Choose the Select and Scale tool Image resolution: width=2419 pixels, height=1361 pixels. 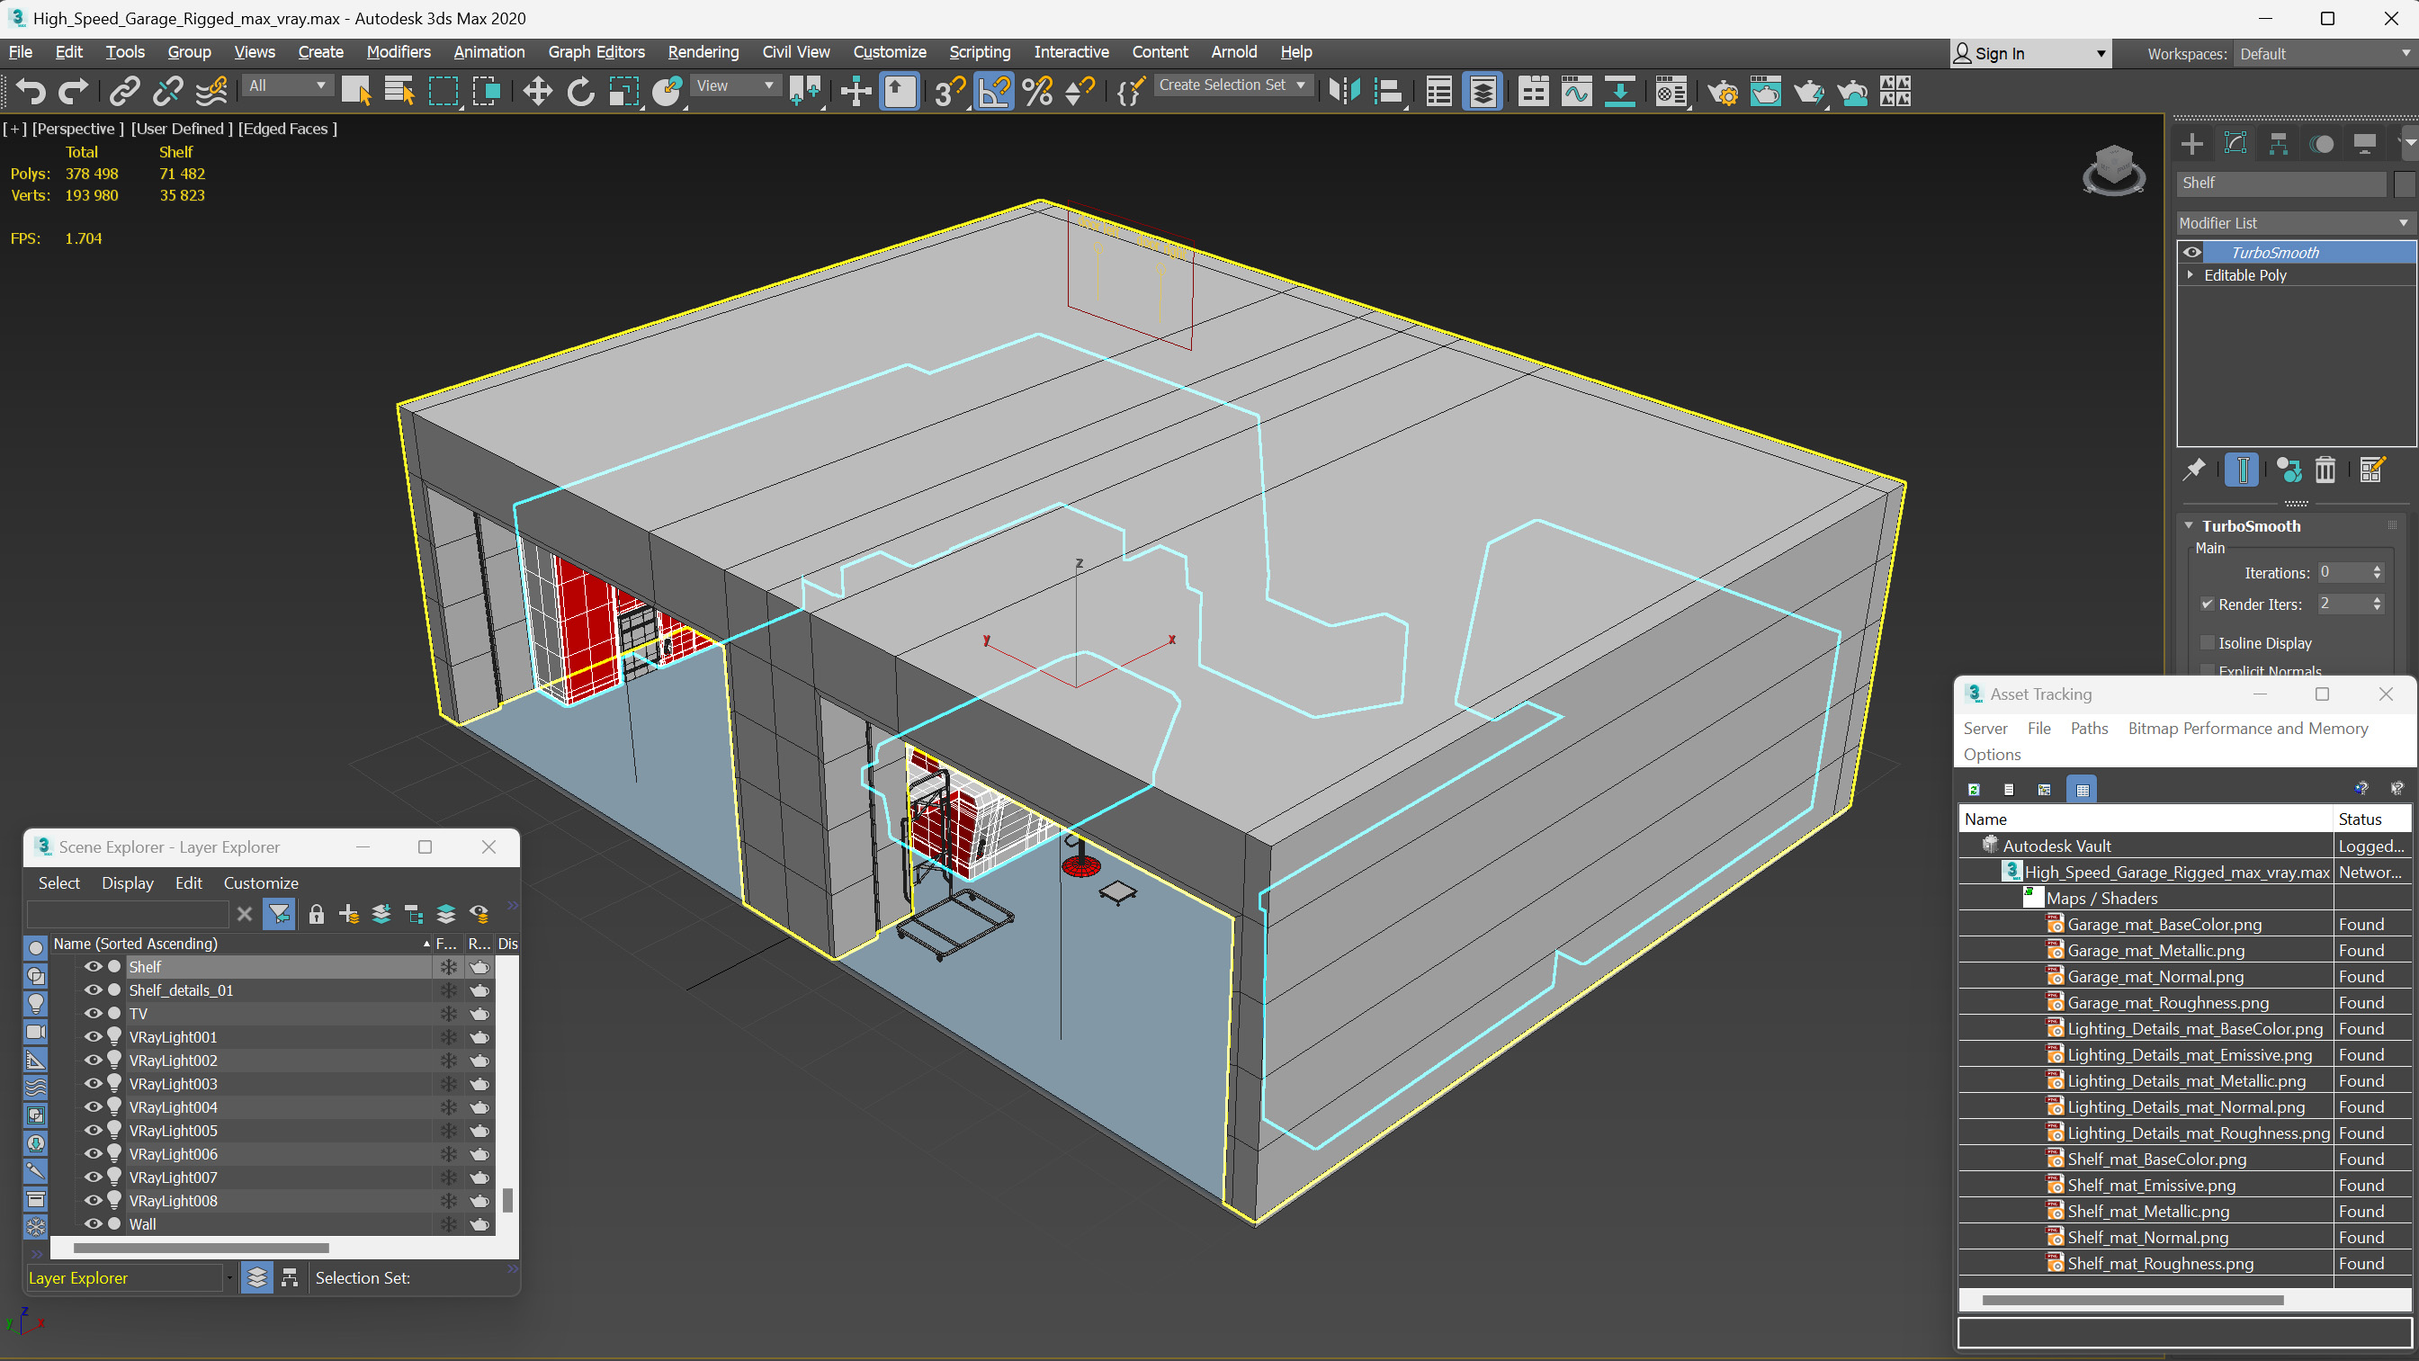(623, 91)
